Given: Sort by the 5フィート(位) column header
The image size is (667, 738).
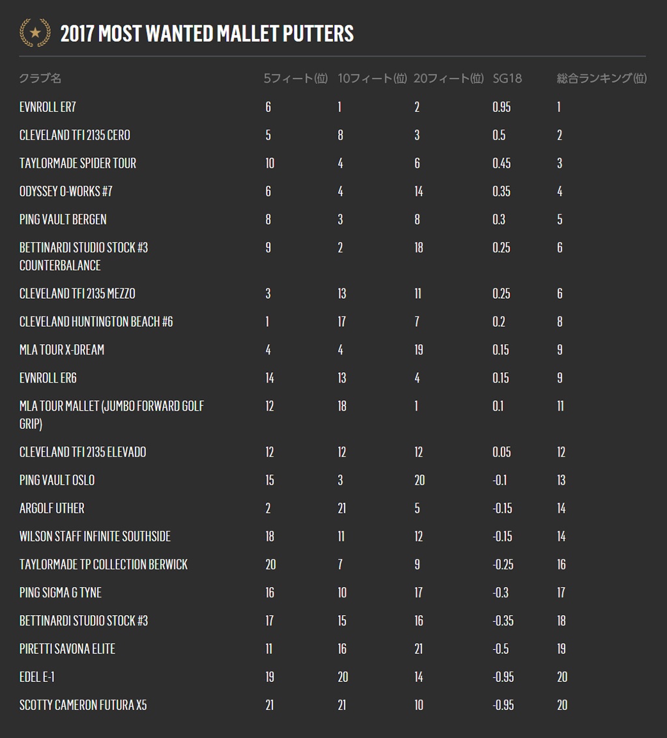Looking at the screenshot, I should (295, 78).
